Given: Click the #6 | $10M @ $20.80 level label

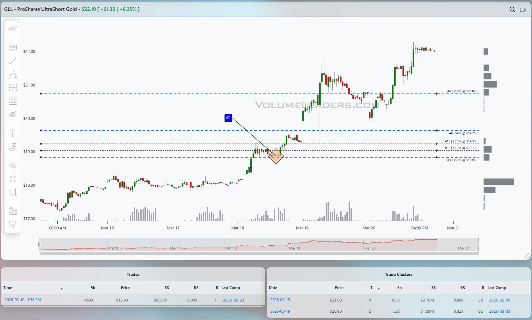Looking at the screenshot, I should pos(461,91).
